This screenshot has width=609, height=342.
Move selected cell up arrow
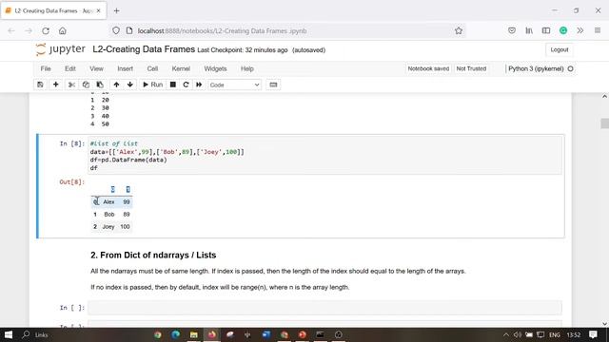pyautogui.click(x=116, y=85)
